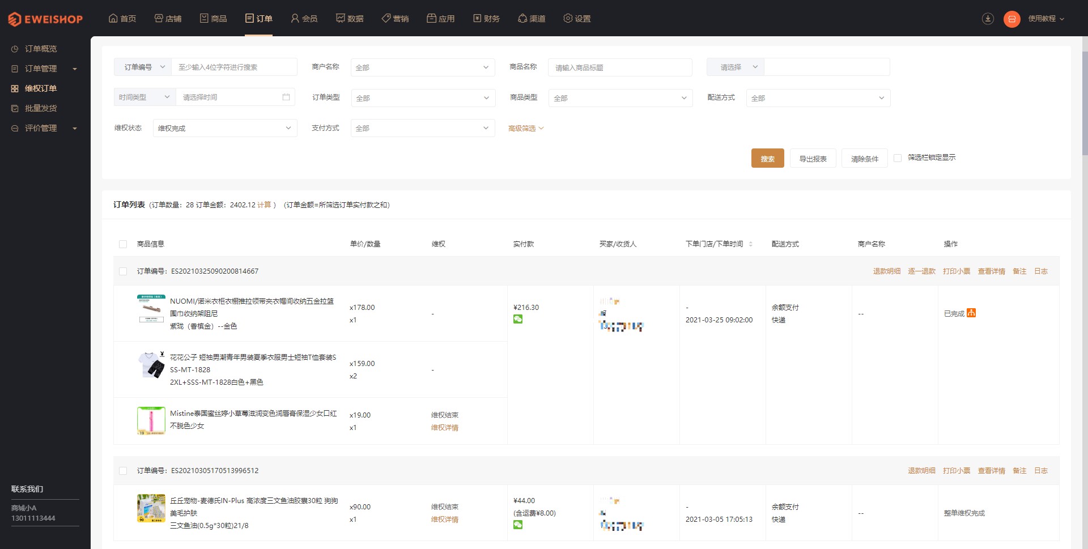
Task: Click Mistine lipstick product thumbnail
Action: coord(151,421)
